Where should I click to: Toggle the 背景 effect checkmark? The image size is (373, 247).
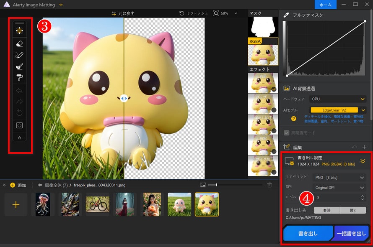point(273,89)
